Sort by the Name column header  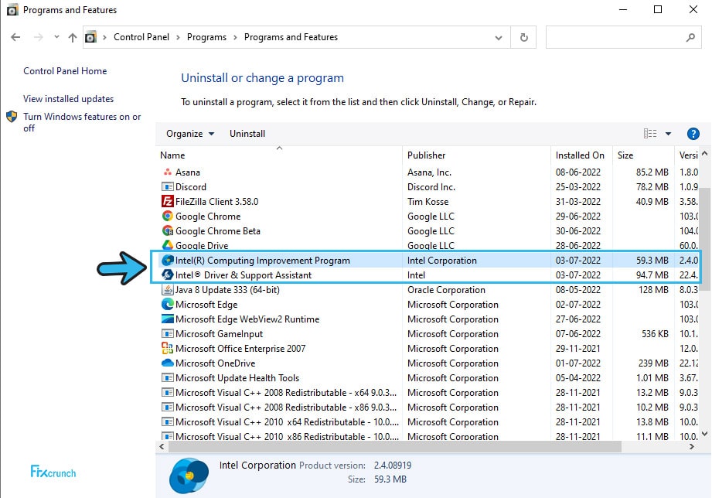[279, 155]
